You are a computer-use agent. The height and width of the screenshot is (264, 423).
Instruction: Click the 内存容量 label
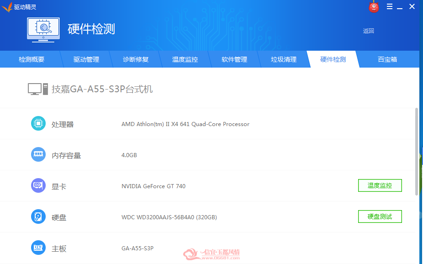[x=66, y=155]
